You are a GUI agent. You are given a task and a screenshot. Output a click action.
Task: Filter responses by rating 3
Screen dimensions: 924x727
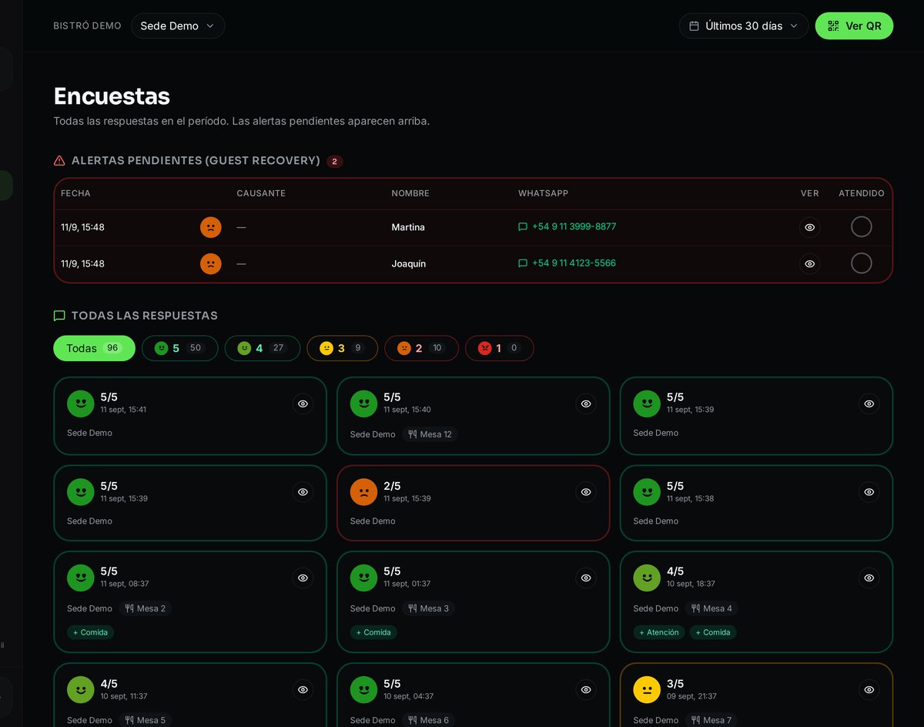[x=342, y=348]
